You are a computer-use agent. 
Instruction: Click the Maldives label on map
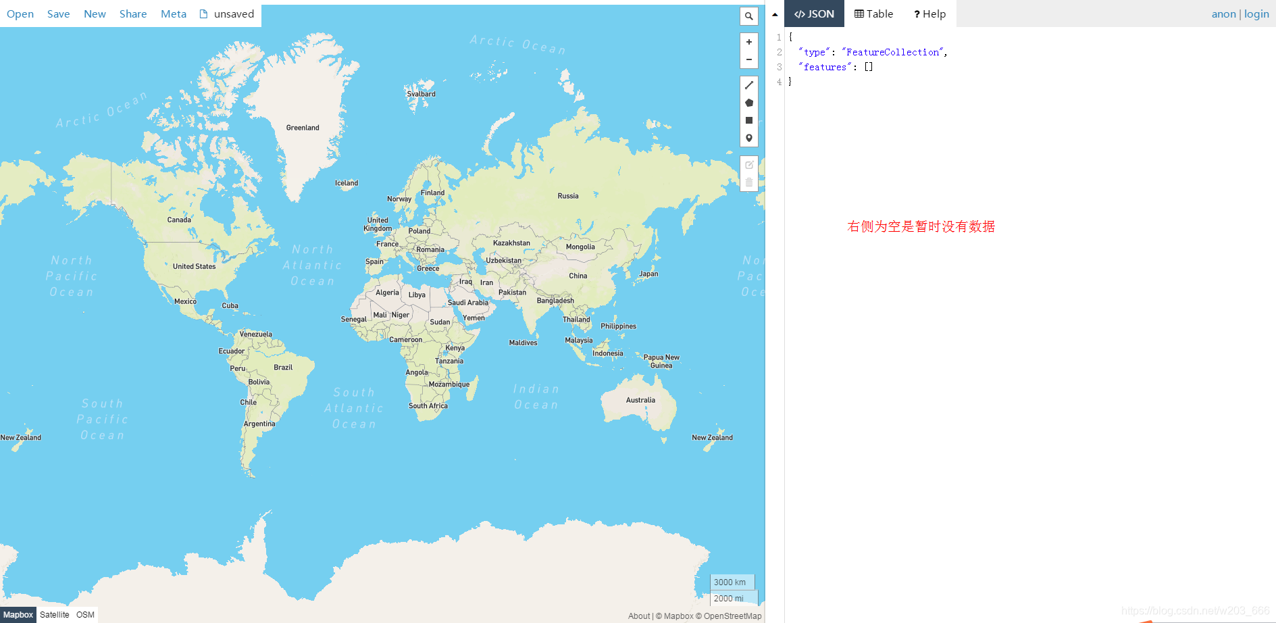pos(524,343)
